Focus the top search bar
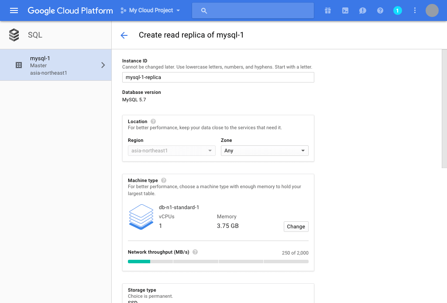This screenshot has height=303, width=447. (253, 10)
